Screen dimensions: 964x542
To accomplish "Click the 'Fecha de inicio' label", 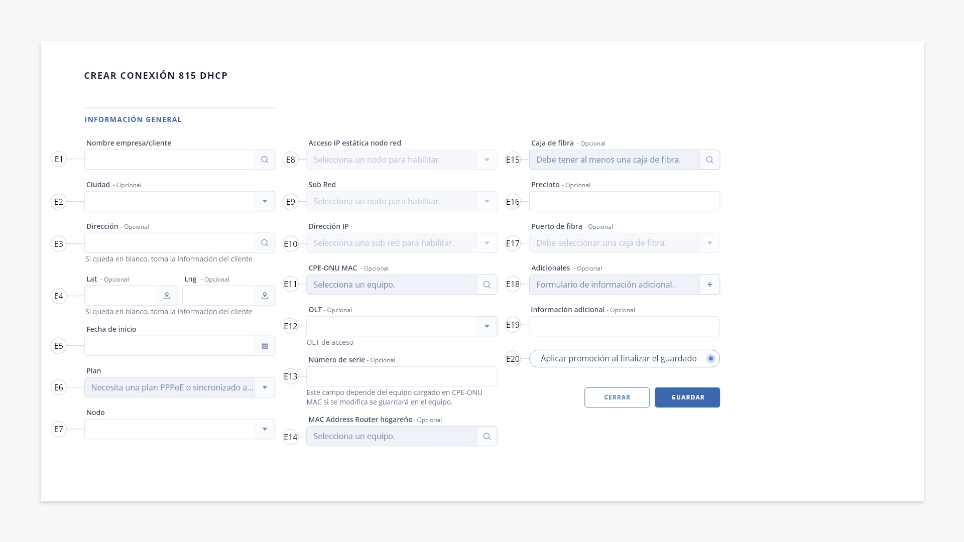I will point(111,329).
